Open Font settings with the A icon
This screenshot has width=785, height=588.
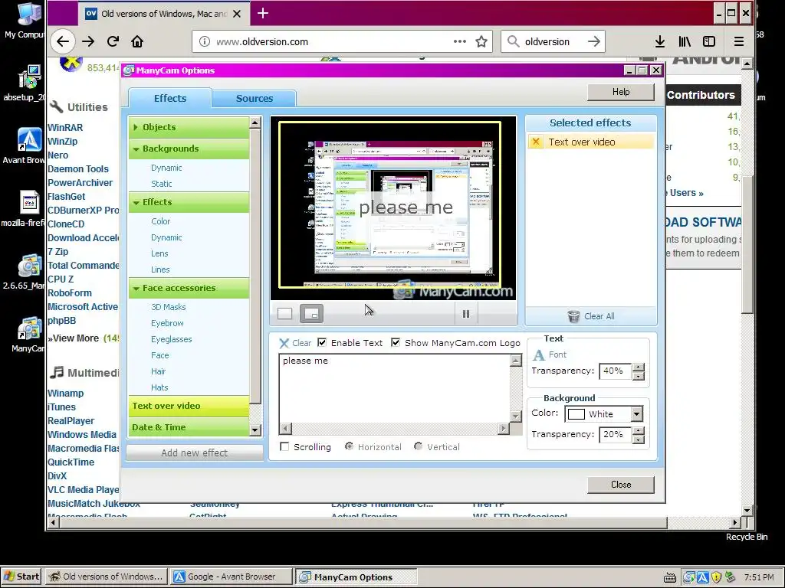pos(539,355)
